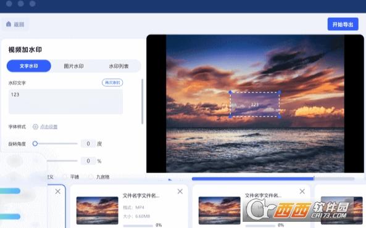Click the video playback progress bar
This screenshot has width=366, height=228.
(273, 179)
